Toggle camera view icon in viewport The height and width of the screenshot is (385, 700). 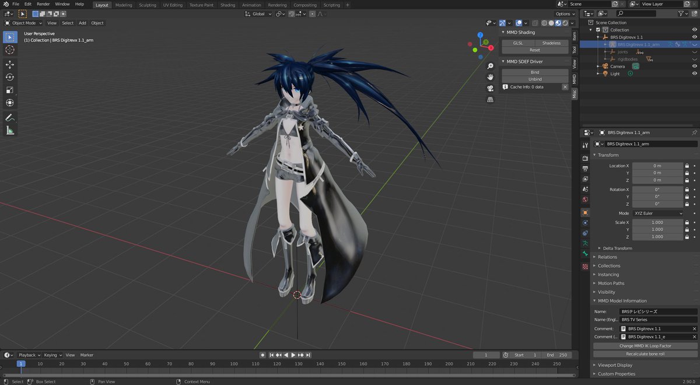pos(491,88)
